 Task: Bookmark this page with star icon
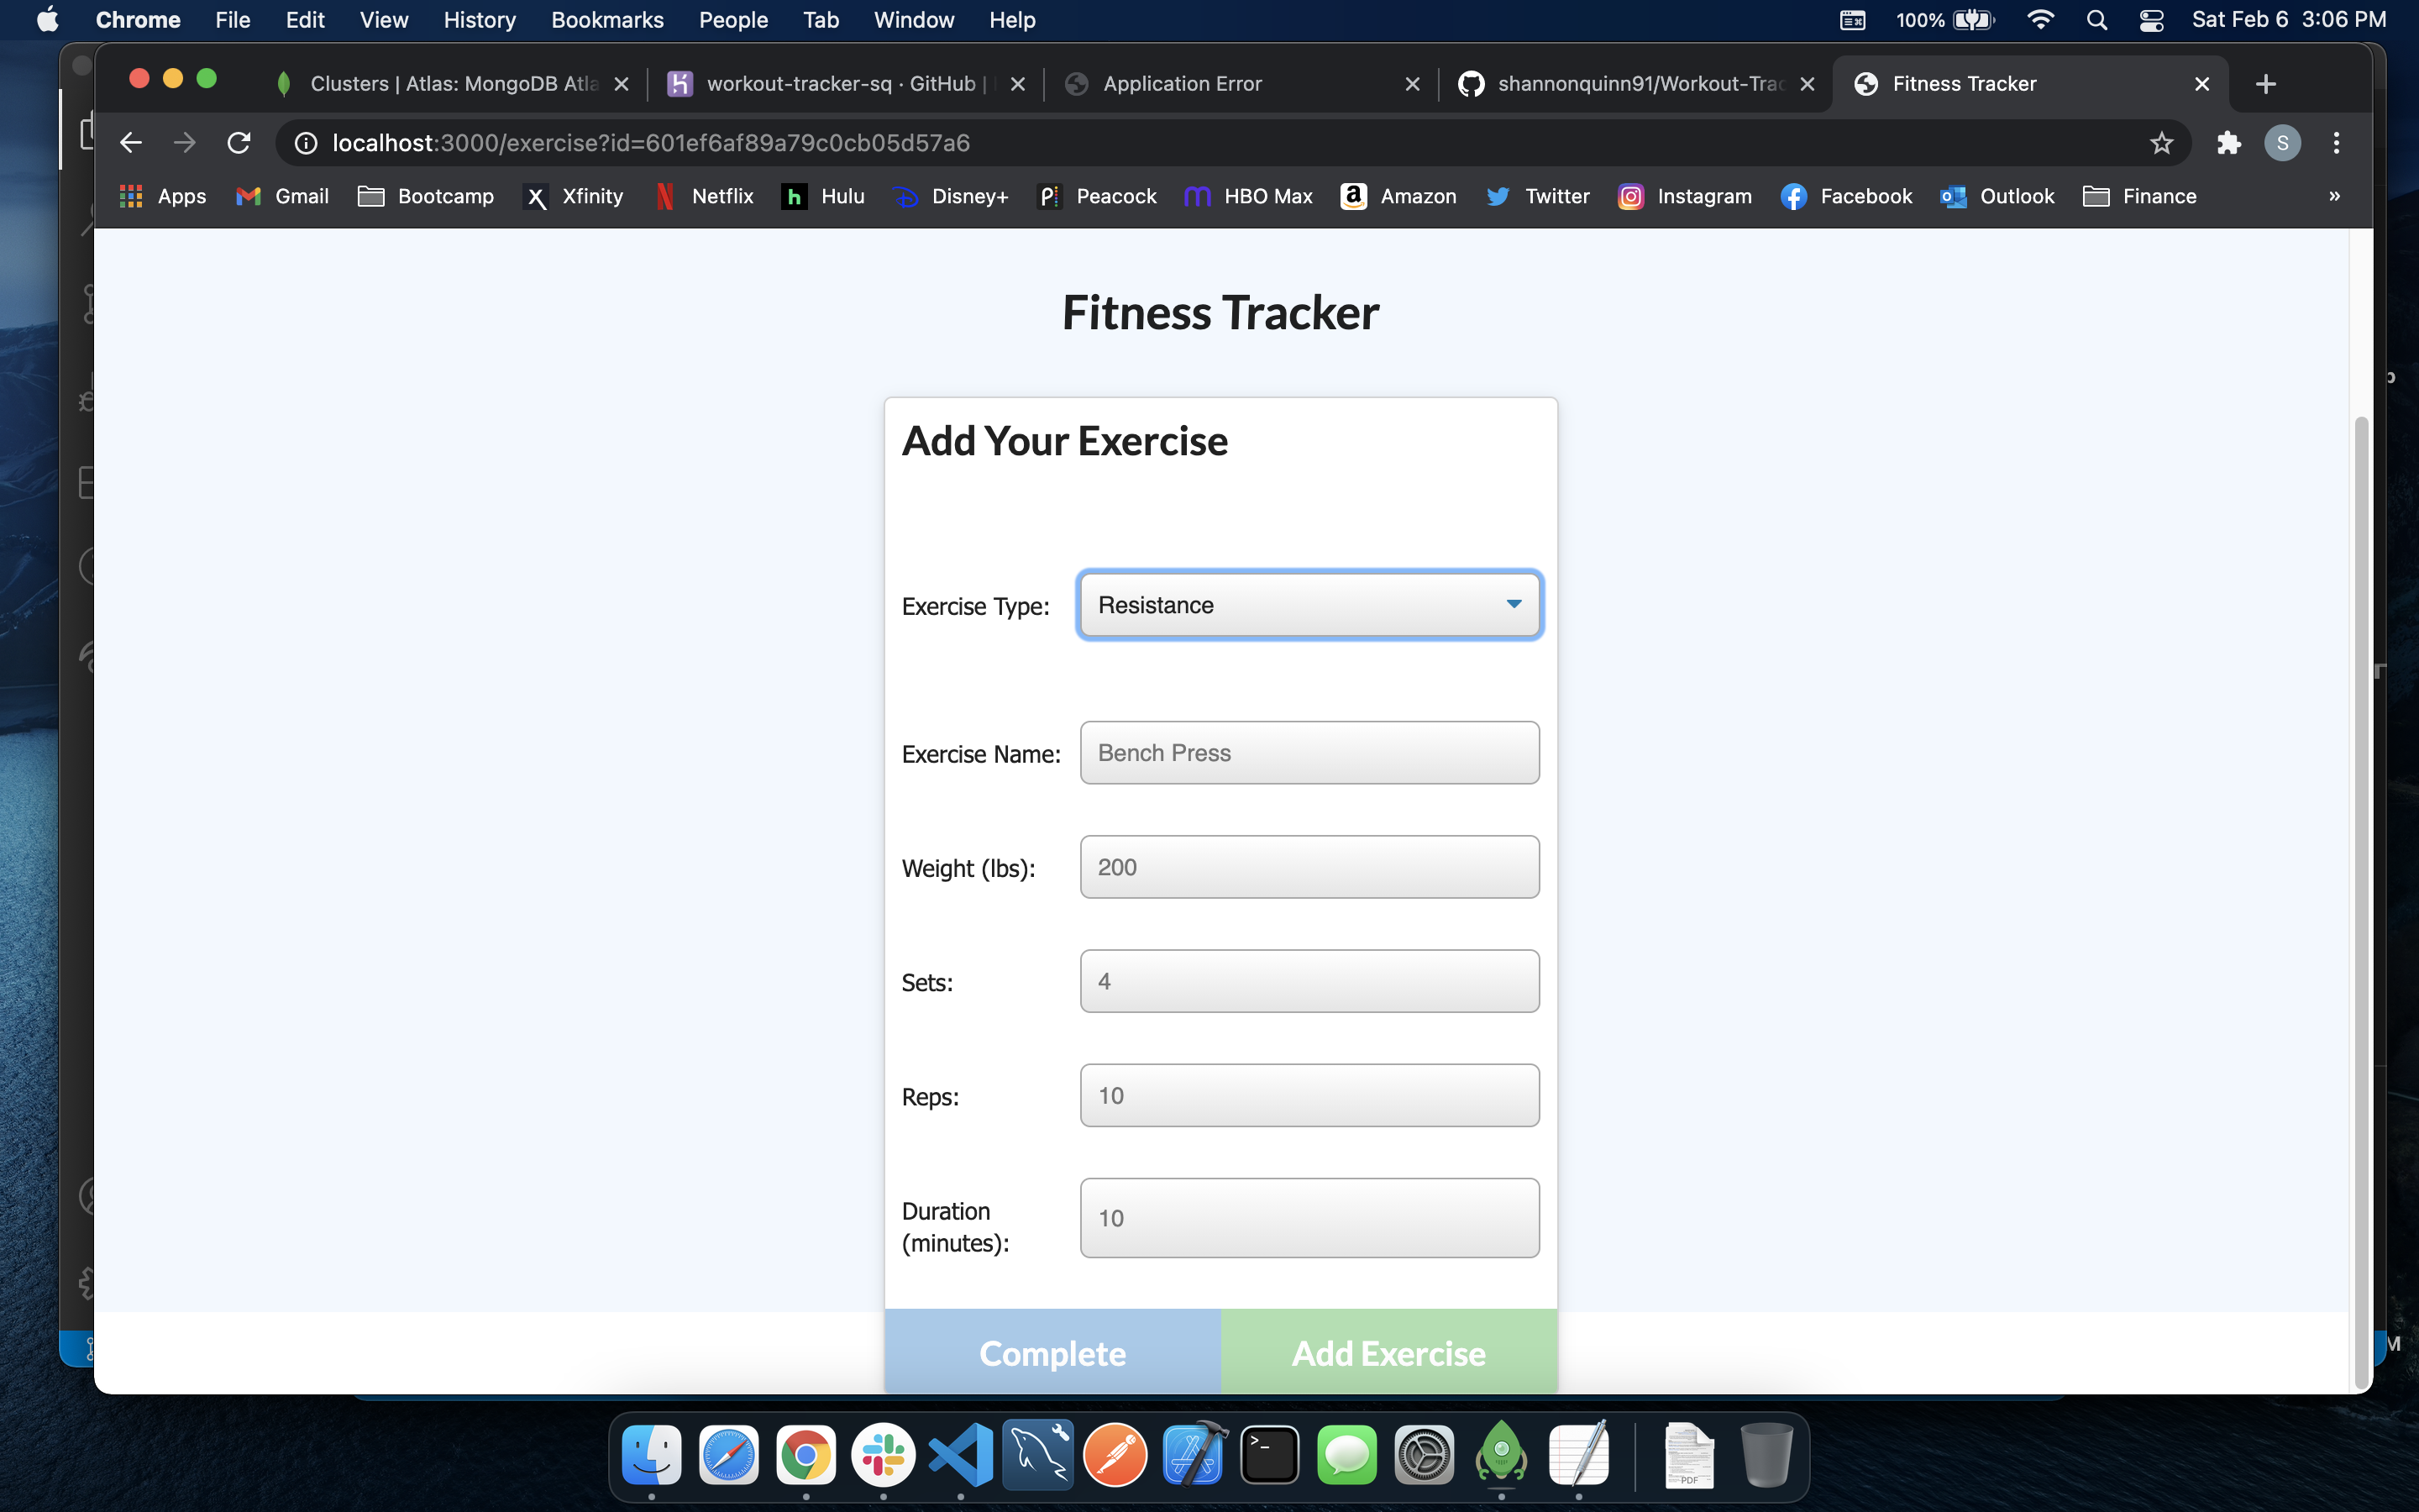click(2161, 143)
